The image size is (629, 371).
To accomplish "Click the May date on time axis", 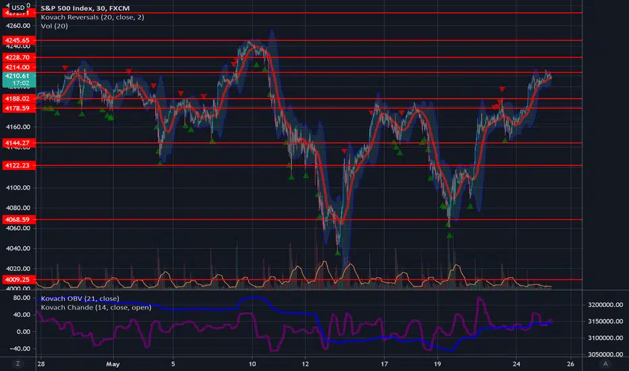I will click(113, 364).
